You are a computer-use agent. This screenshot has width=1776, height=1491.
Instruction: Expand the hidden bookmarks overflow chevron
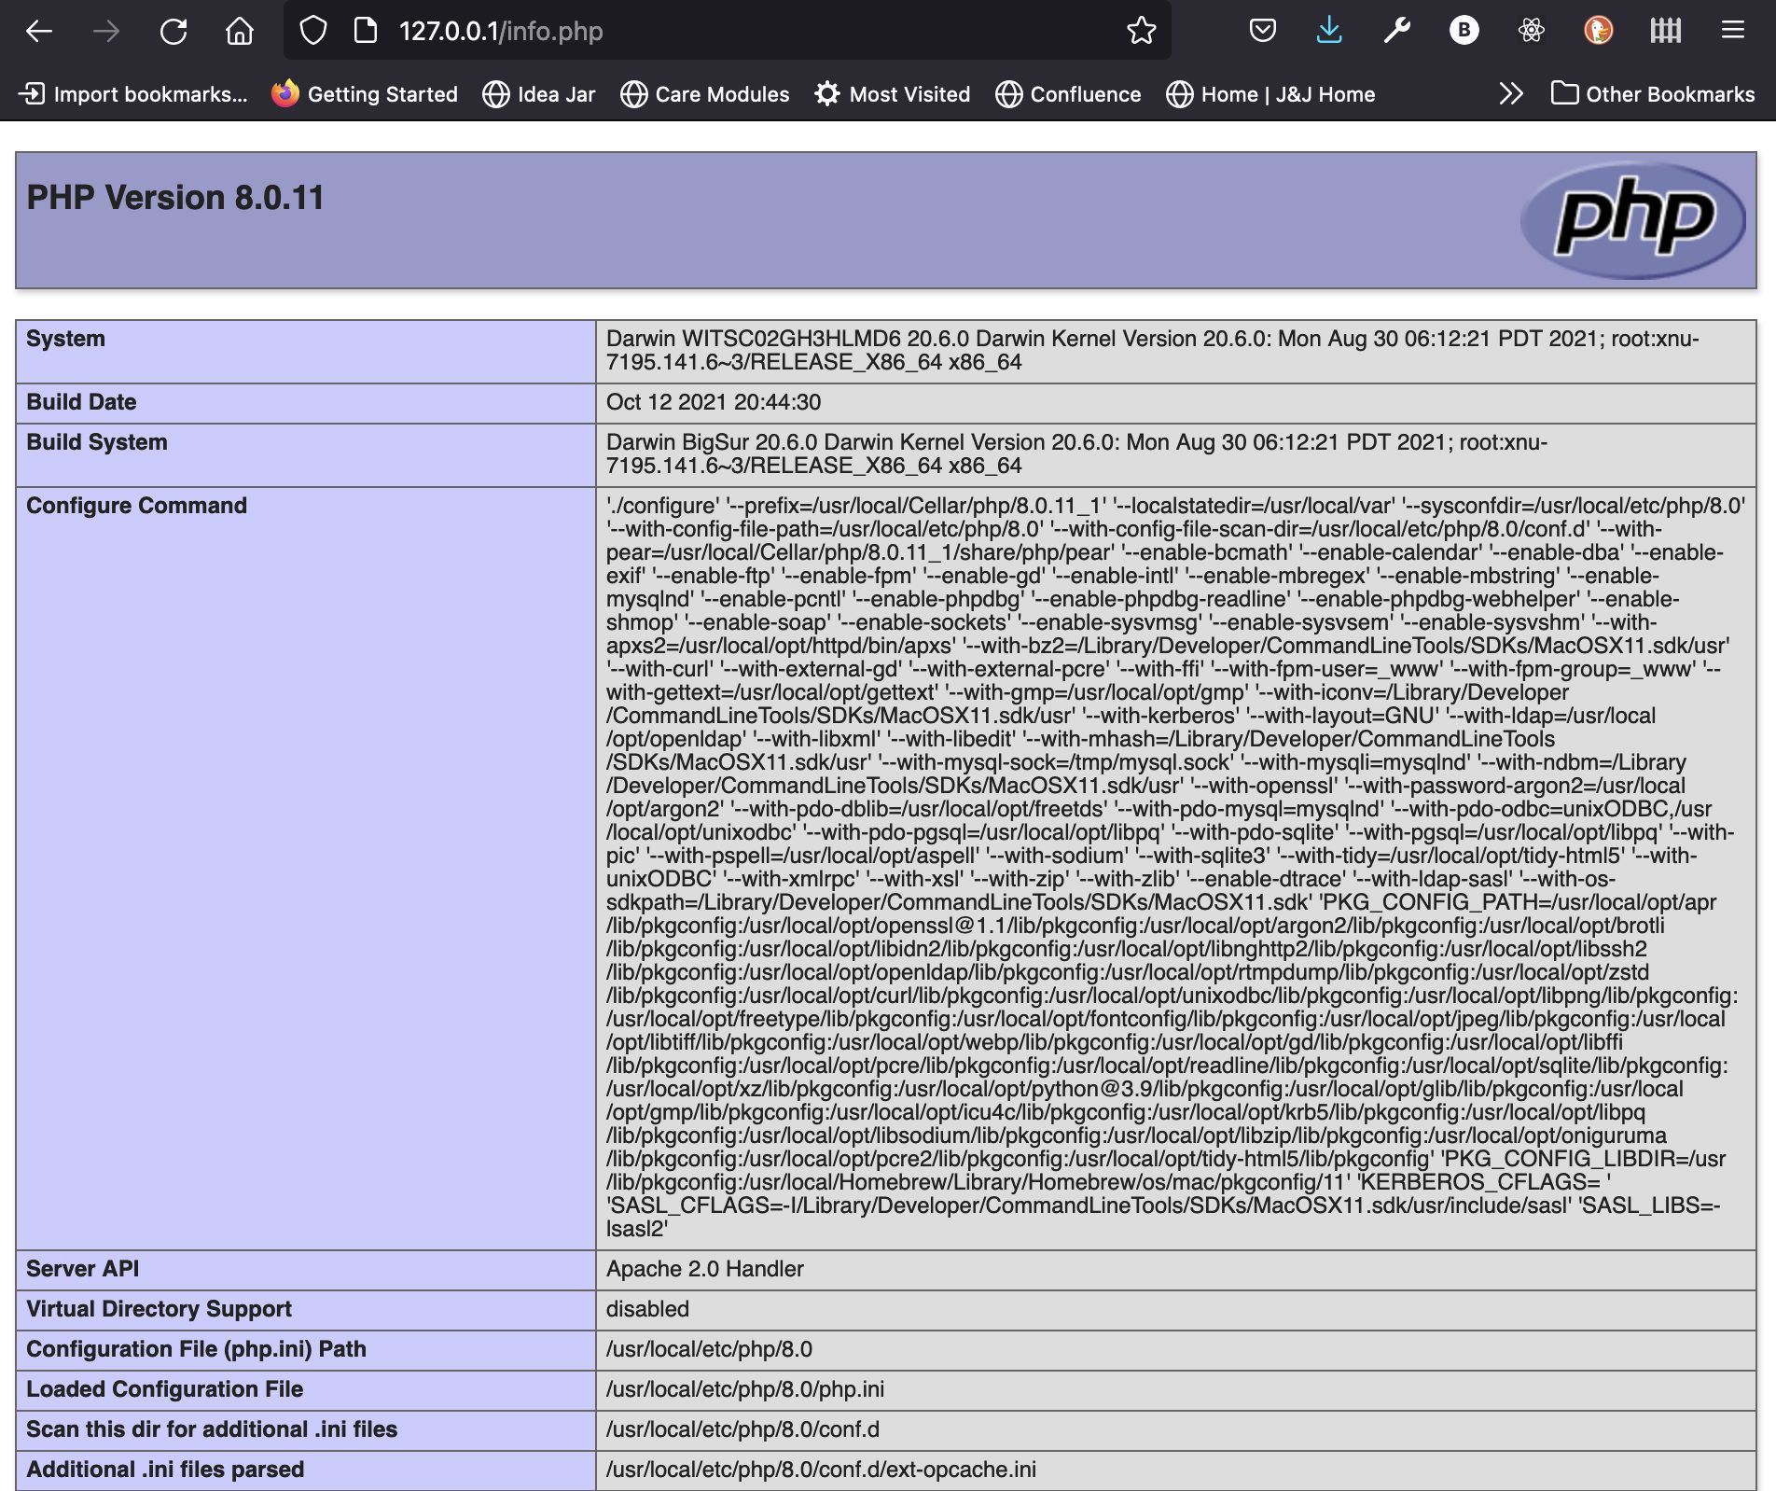(1510, 94)
